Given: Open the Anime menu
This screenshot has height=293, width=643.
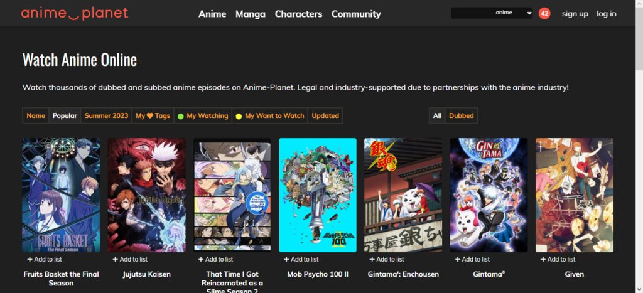Looking at the screenshot, I should (x=212, y=14).
